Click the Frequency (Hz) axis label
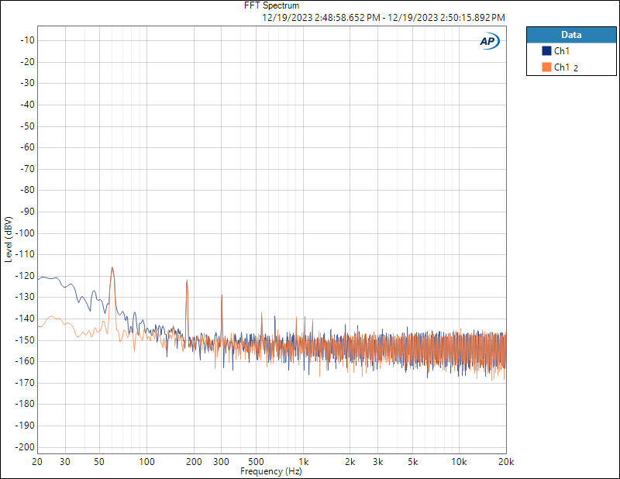Viewport: 620px width, 479px height. pos(270,471)
